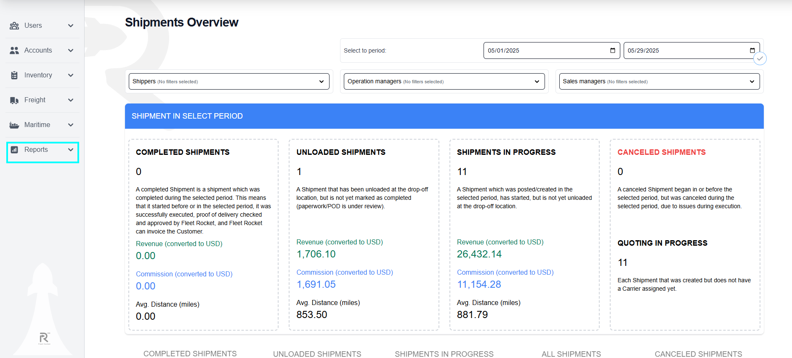Open the Maritime sidebar menu
792x358 pixels.
click(42, 125)
